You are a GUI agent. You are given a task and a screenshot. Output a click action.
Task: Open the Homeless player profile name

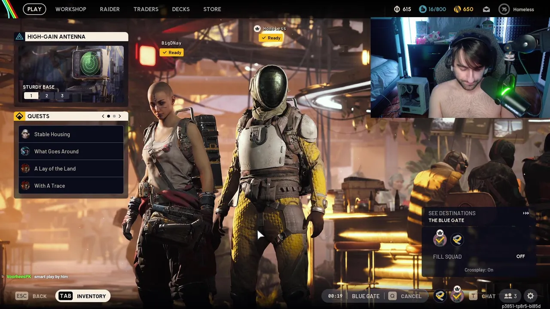tap(523, 9)
